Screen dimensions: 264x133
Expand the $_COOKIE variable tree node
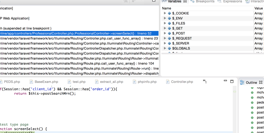[x=165, y=13]
